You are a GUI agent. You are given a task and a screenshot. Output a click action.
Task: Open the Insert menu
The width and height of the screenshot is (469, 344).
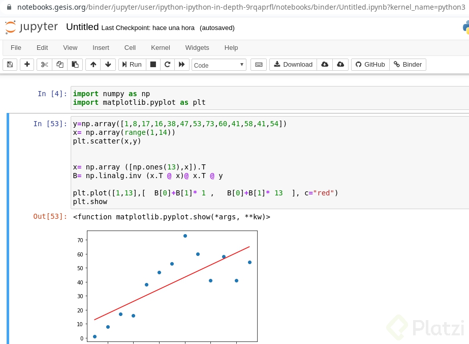101,48
